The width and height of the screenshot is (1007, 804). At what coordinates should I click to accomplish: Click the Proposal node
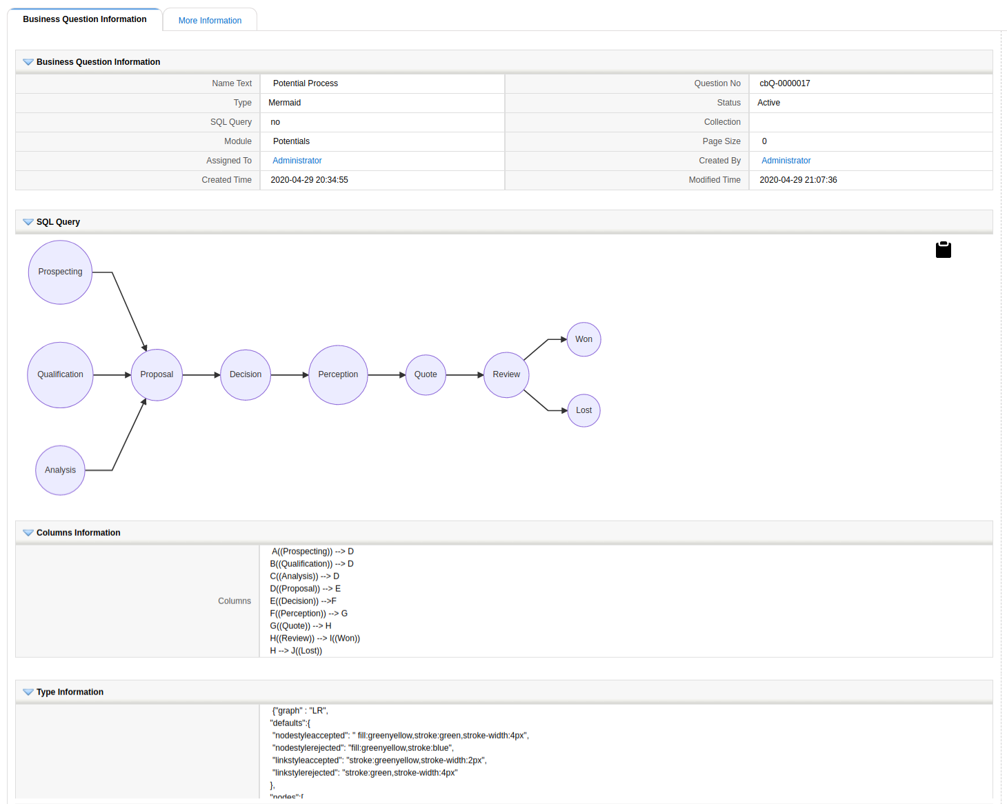coord(157,374)
